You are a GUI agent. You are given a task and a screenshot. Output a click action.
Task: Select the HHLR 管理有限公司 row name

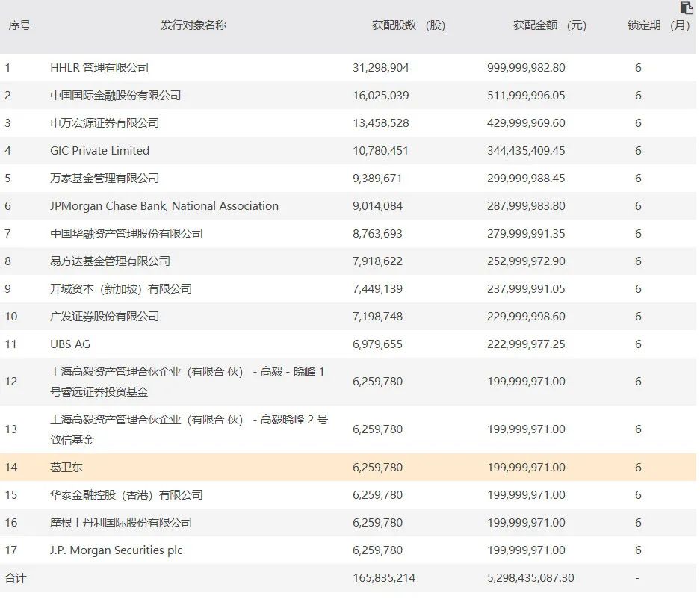[99, 68]
